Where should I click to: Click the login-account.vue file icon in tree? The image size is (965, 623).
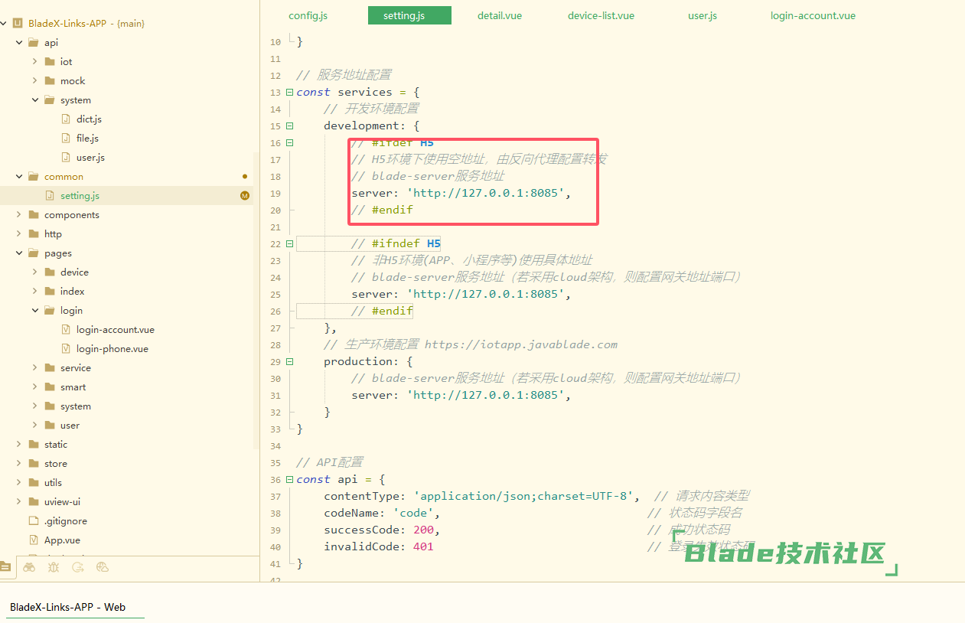click(66, 330)
